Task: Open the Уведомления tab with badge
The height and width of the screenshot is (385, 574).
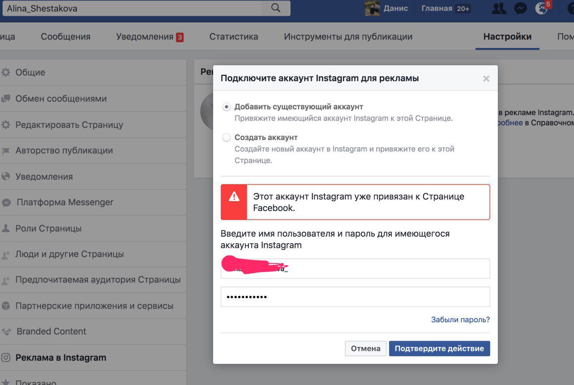Action: pyautogui.click(x=150, y=37)
